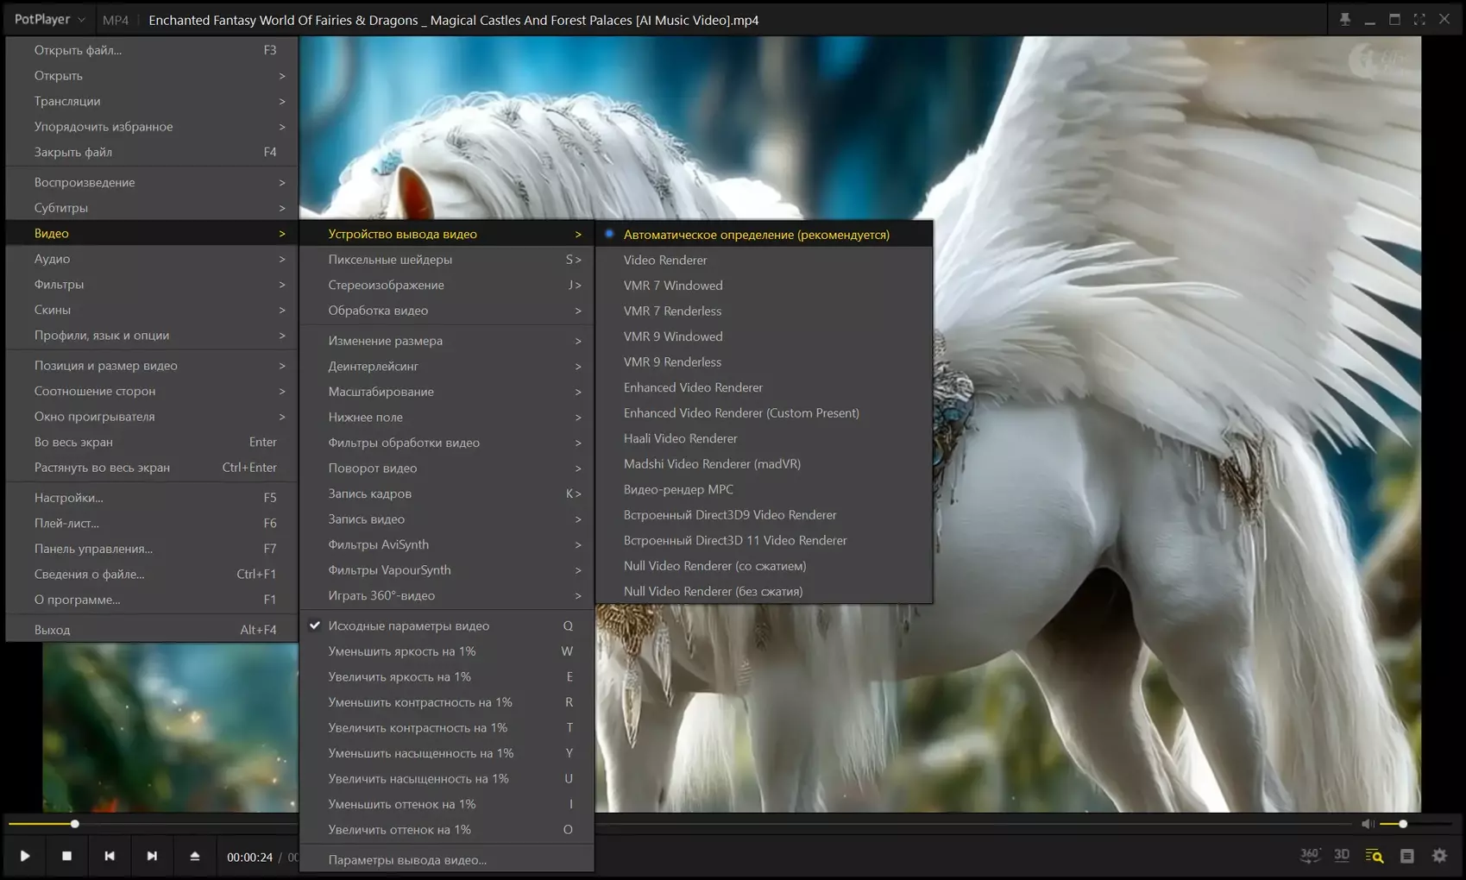Pin the window on top
The width and height of the screenshot is (1466, 880).
pyautogui.click(x=1344, y=20)
